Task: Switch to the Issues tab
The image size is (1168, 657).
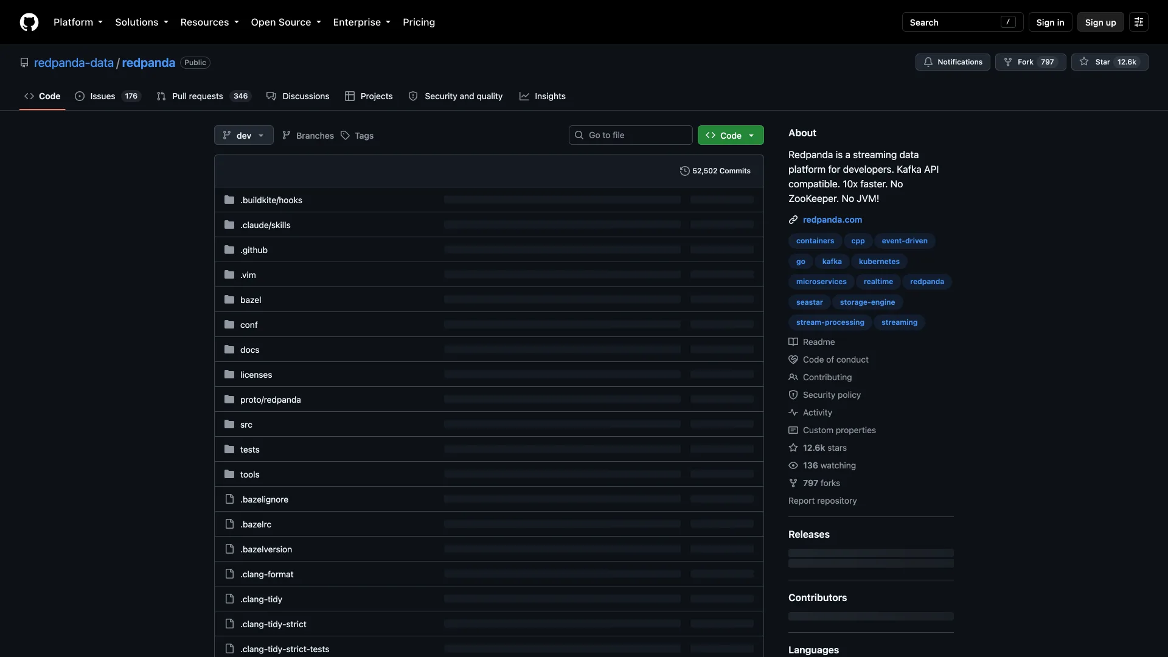Action: pyautogui.click(x=108, y=96)
